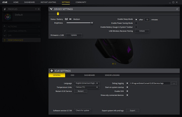Switch to the OSD tab
The image size is (182, 117).
point(72,75)
